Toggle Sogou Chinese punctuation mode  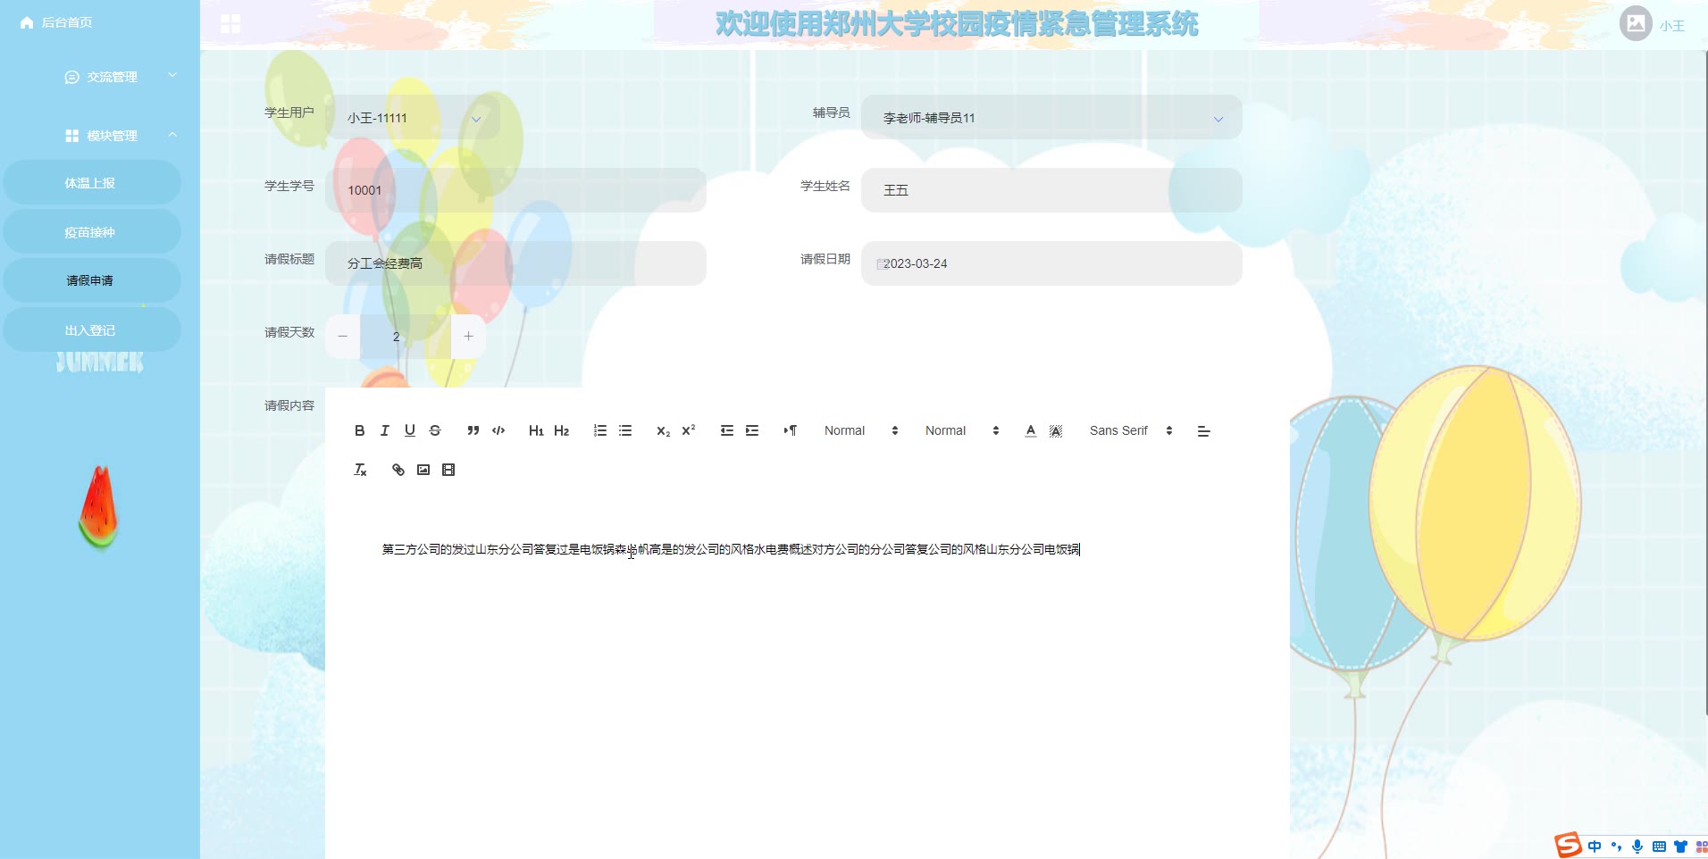point(1616,846)
